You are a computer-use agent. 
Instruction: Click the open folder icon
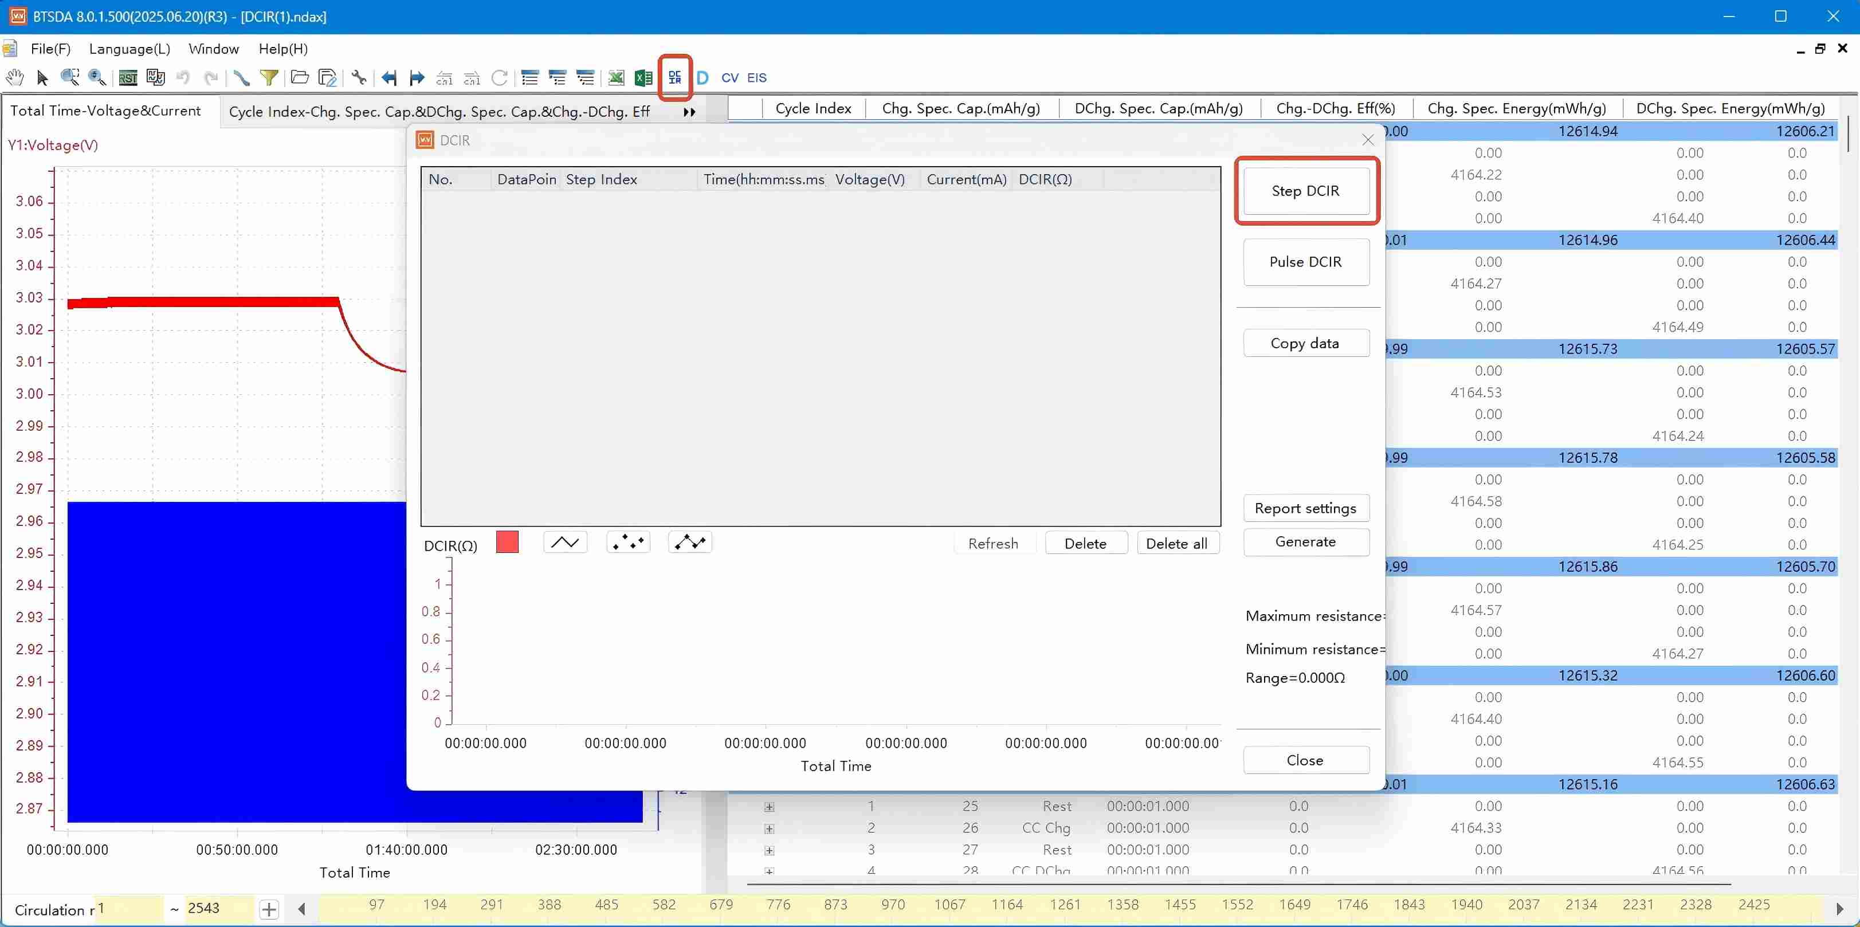299,77
